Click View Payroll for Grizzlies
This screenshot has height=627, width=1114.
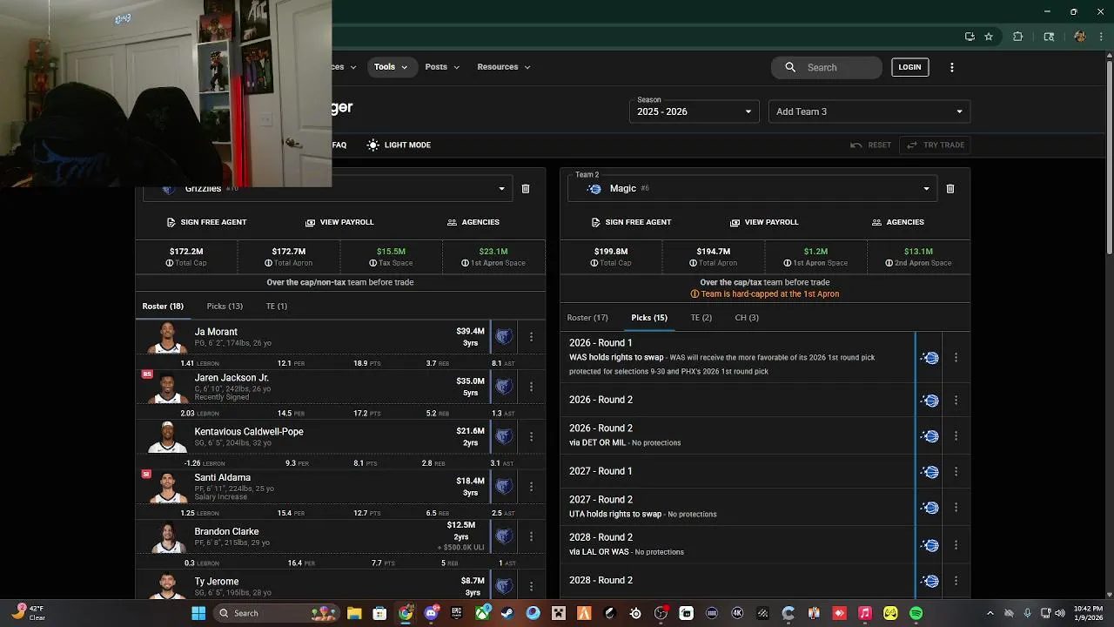339,222
